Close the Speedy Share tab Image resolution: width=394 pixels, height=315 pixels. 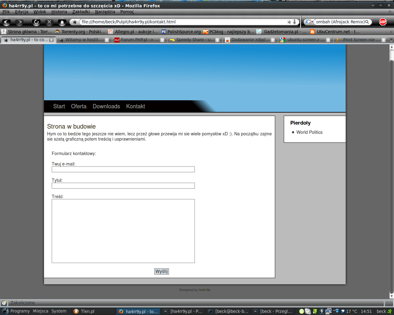[x=217, y=40]
